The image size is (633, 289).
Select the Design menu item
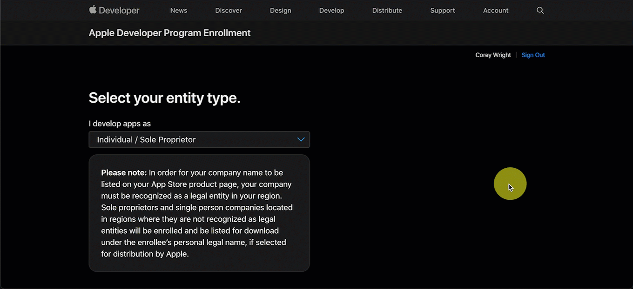281,10
